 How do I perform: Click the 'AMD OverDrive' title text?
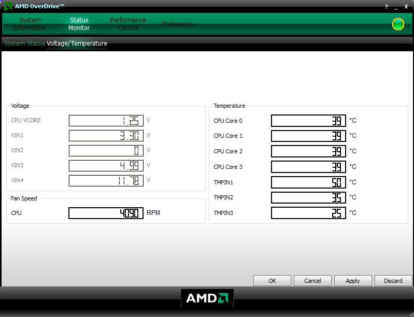click(39, 6)
